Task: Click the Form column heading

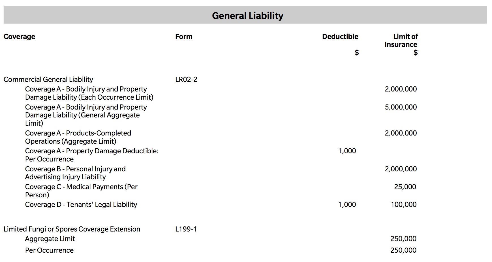Action: [184, 37]
